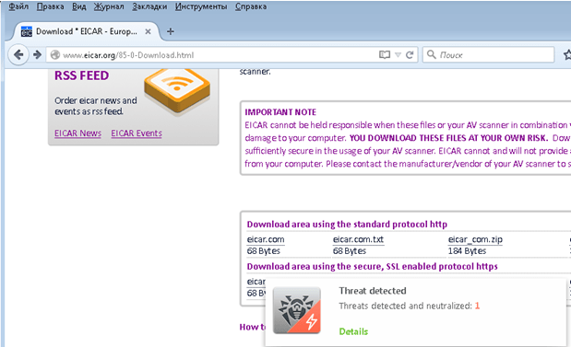Click the 184 Bytes size text
571x347 pixels.
click(x=467, y=251)
